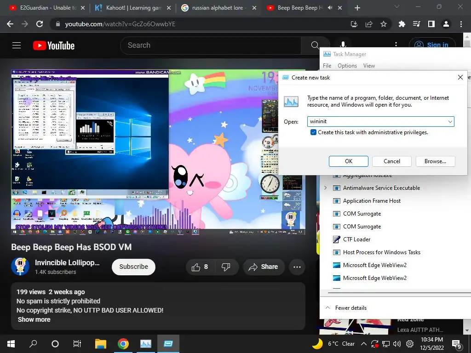The width and height of the screenshot is (471, 353).
Task: Close the Kahoot tab
Action: click(x=169, y=8)
